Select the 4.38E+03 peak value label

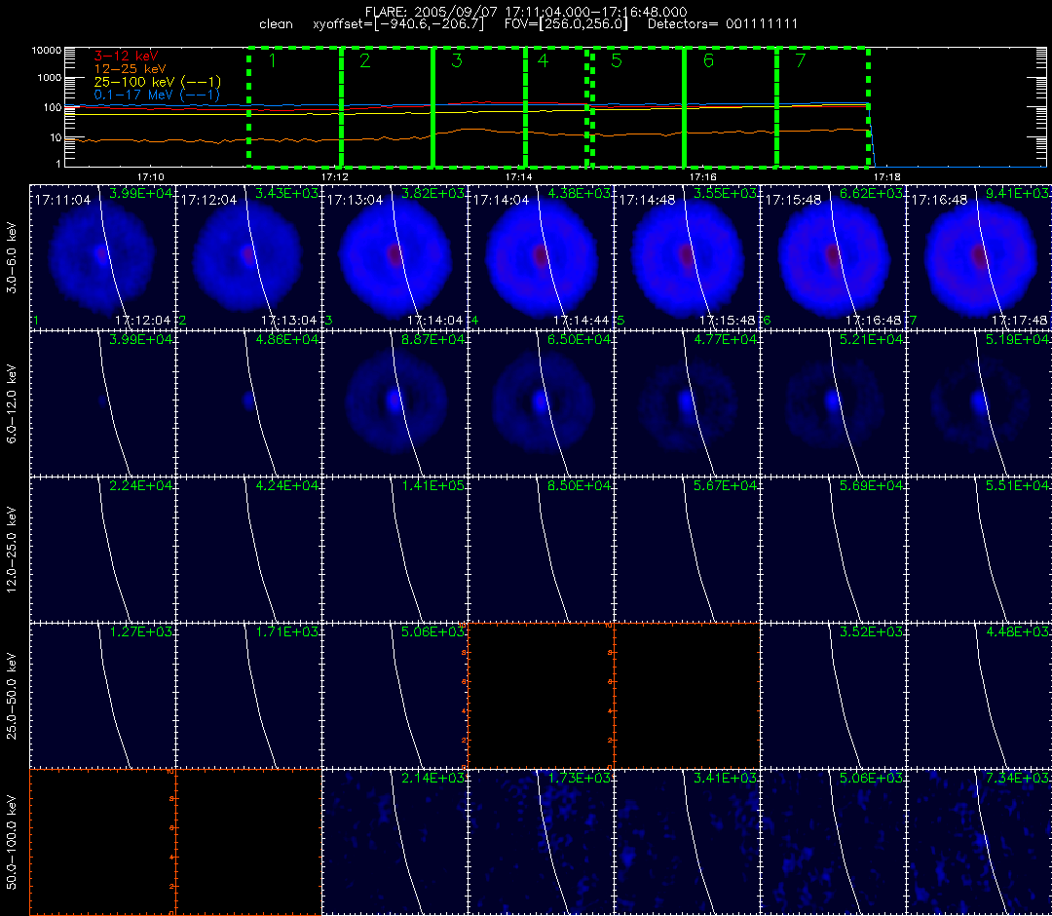580,193
